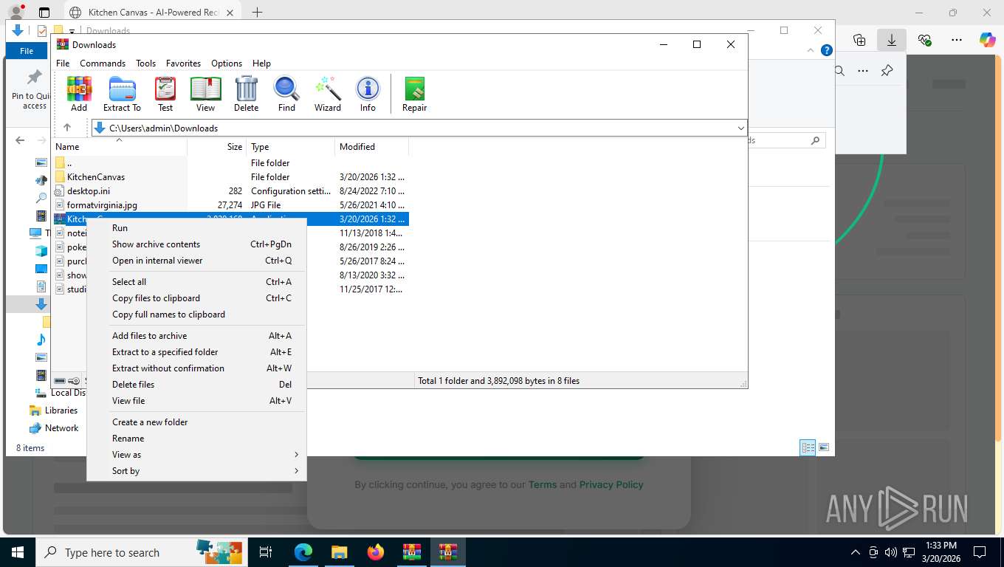Select the KitchenCanvas folder row
The image size is (1004, 567).
coord(230,177)
